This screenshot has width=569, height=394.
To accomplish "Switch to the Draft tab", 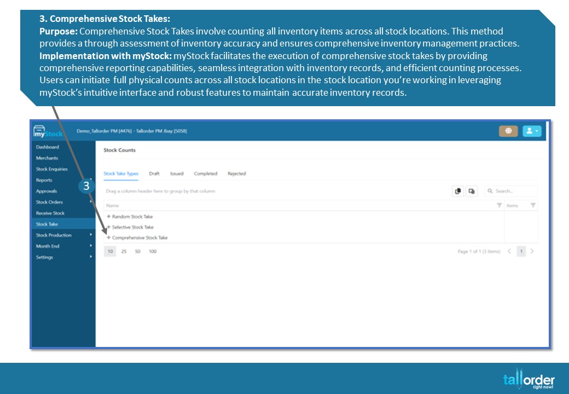I will pos(154,173).
